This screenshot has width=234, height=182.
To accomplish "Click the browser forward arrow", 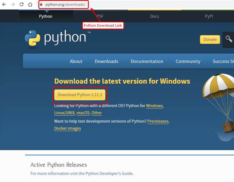I will pyautogui.click(x=13, y=4).
